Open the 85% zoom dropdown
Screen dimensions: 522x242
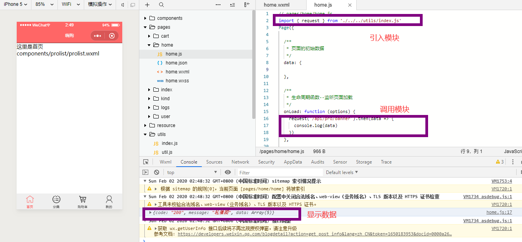(44, 5)
